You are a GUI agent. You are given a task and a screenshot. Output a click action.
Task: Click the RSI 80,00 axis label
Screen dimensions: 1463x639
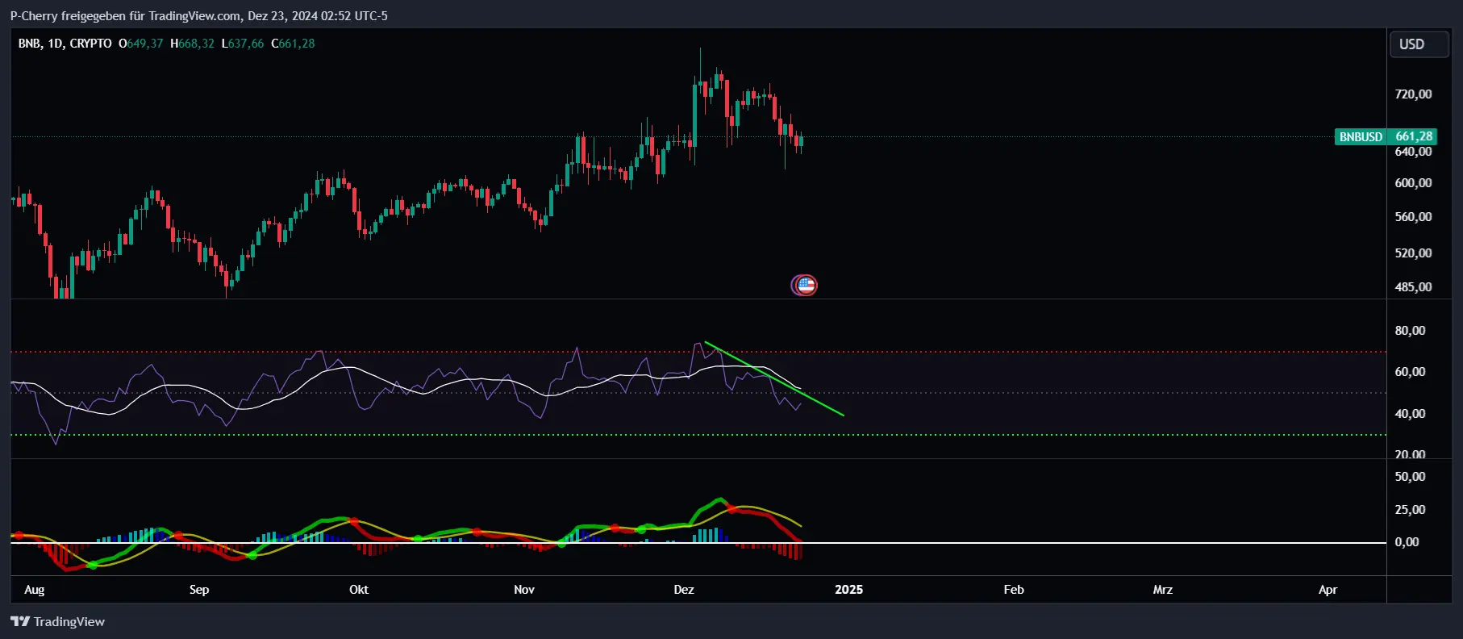click(x=1410, y=331)
